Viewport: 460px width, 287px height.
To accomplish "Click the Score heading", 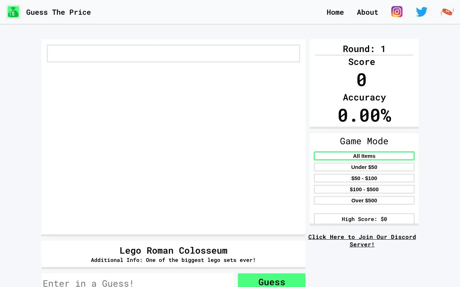I will click(x=362, y=62).
